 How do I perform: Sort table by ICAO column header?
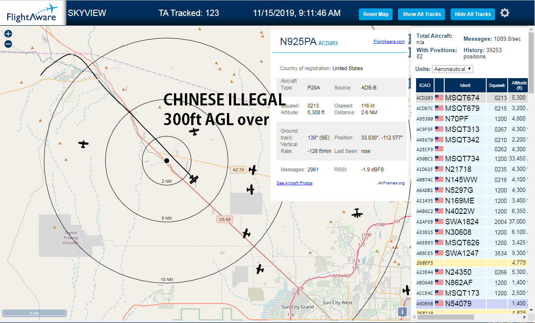pyautogui.click(x=425, y=85)
